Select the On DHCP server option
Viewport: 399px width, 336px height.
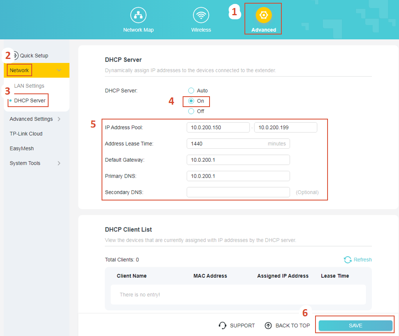pyautogui.click(x=191, y=101)
